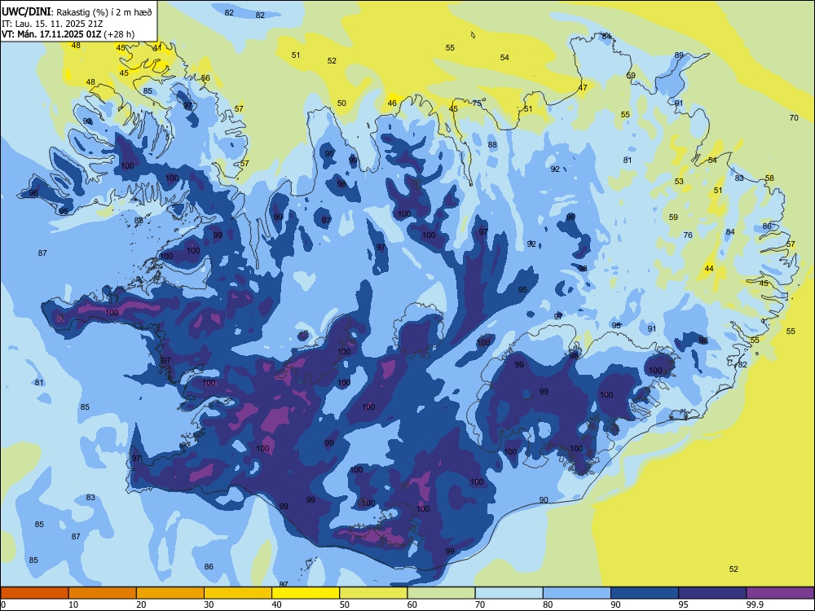Screen dimensions: 815x611
Task: Click the navy 95–99.9 legend swatch
Action: pyautogui.click(x=712, y=593)
